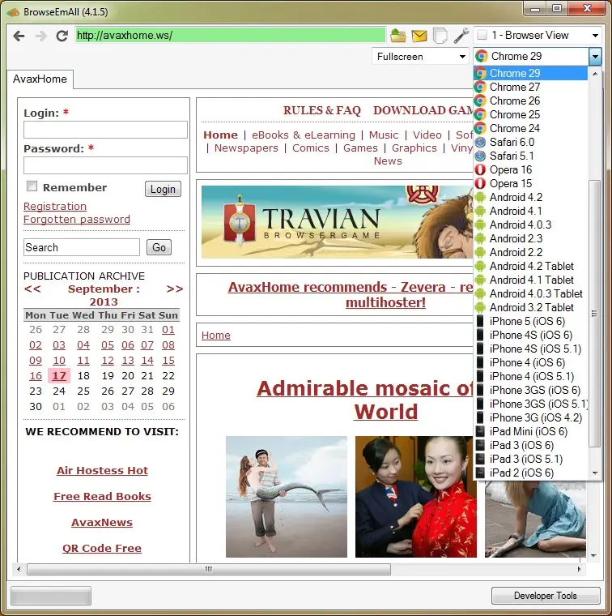The image size is (612, 616).
Task: Open Air Hostess Hot link
Action: (x=102, y=470)
